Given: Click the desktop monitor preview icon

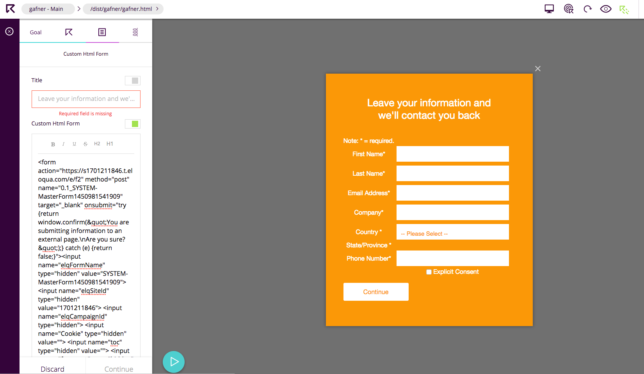Looking at the screenshot, I should pyautogui.click(x=549, y=9).
